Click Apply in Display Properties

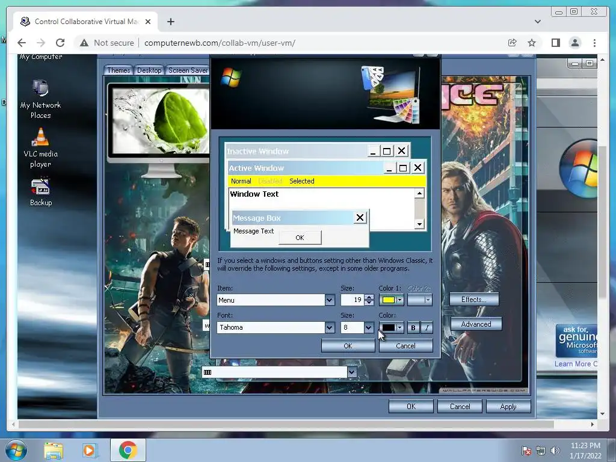coord(508,407)
